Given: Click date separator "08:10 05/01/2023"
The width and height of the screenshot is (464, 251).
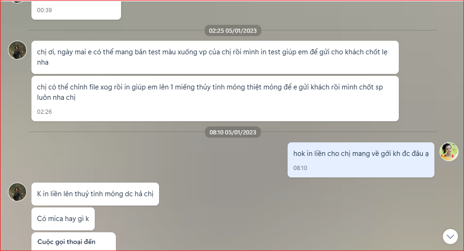Looking at the screenshot, I should click(233, 133).
